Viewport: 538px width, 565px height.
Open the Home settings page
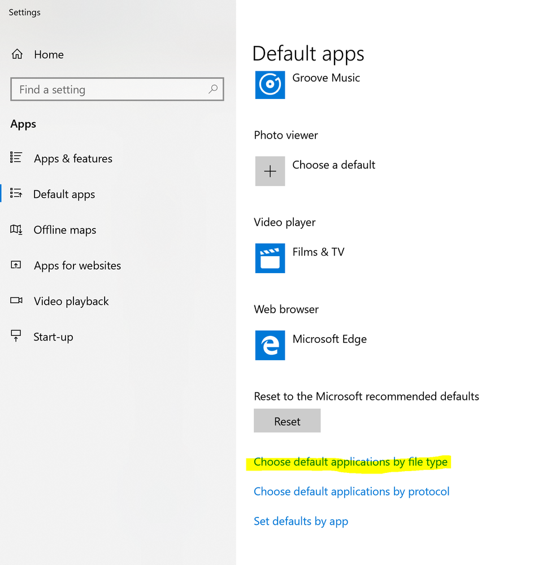(49, 54)
